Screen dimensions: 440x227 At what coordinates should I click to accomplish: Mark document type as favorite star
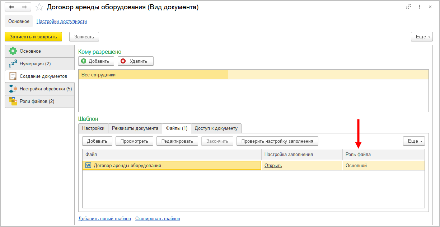[x=39, y=7]
